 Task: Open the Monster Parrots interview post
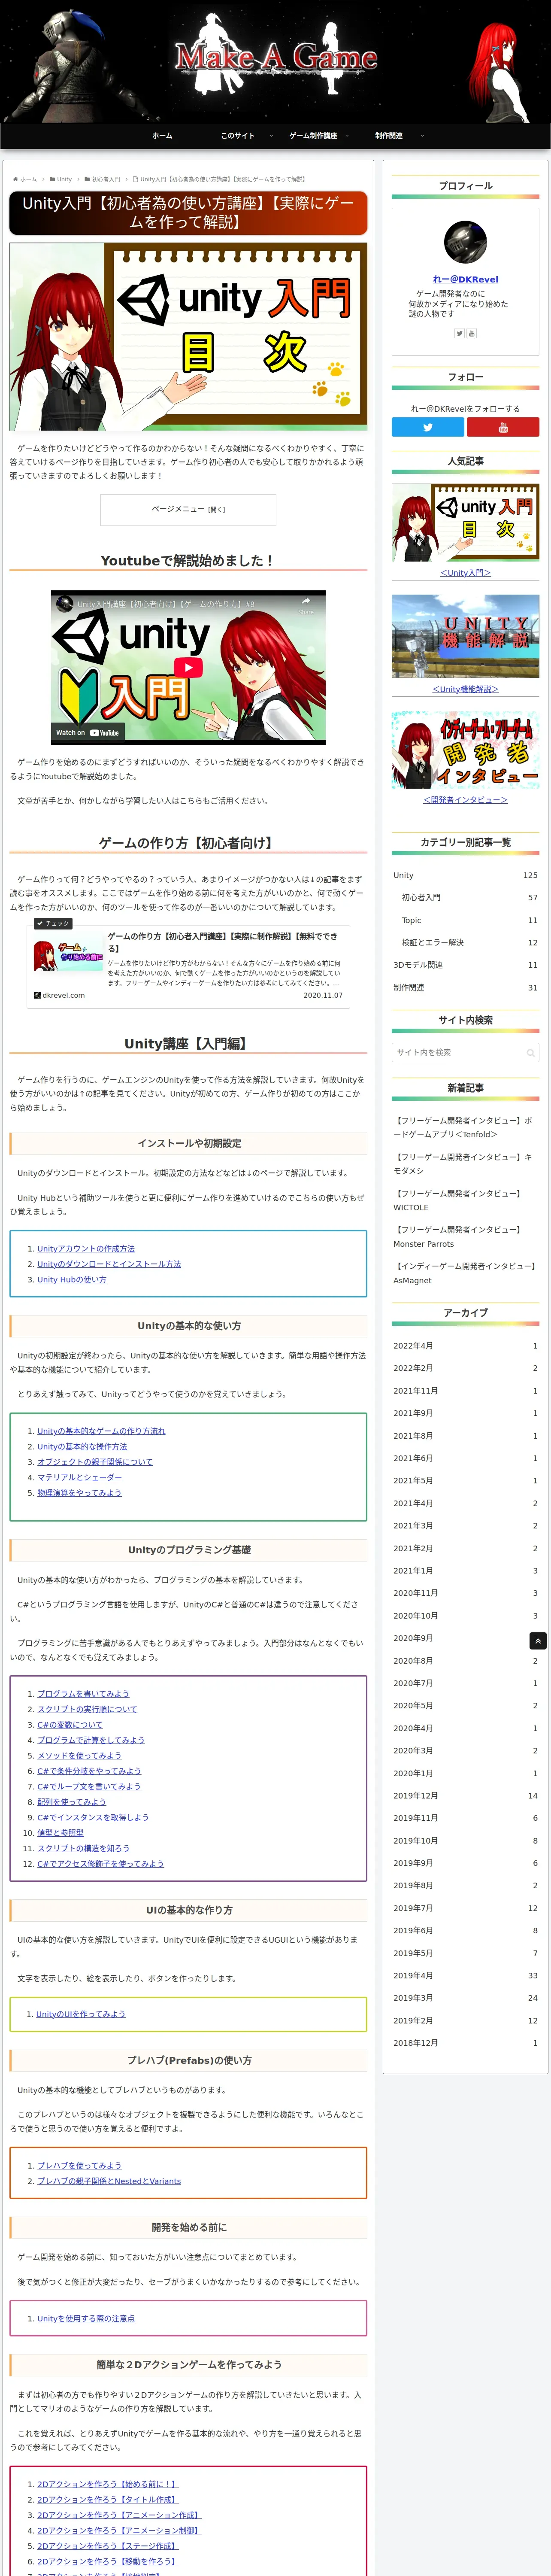[465, 1236]
